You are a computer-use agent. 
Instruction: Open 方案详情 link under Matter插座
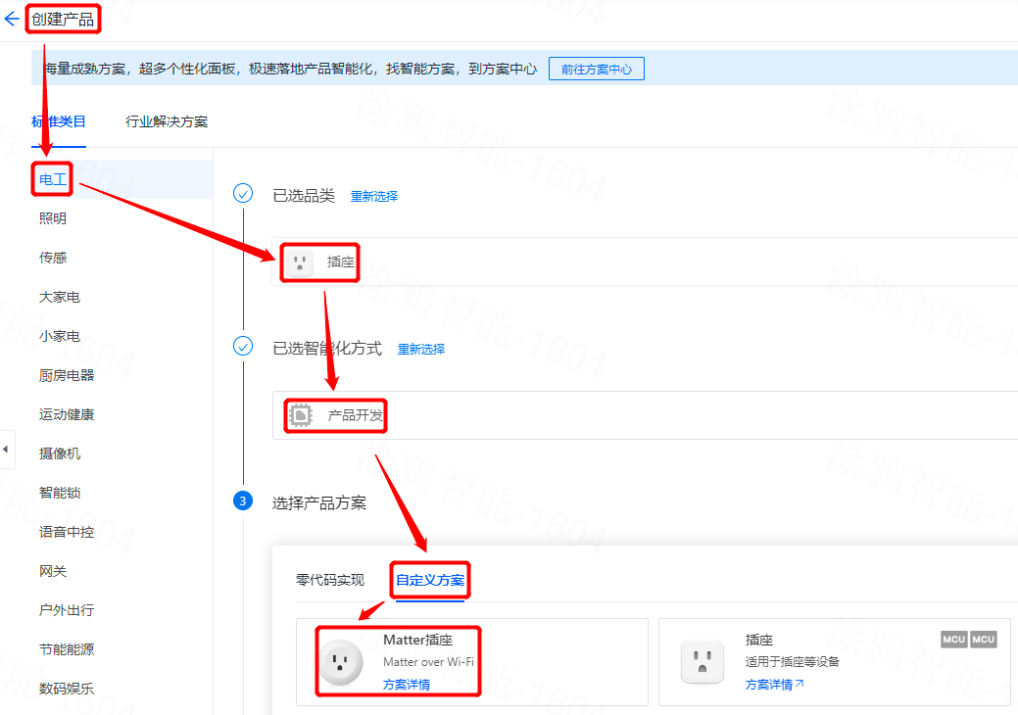[407, 685]
